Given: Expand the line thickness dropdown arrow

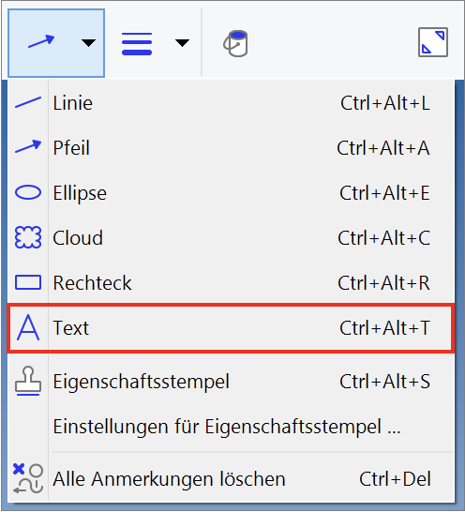Looking at the screenshot, I should click(x=182, y=43).
